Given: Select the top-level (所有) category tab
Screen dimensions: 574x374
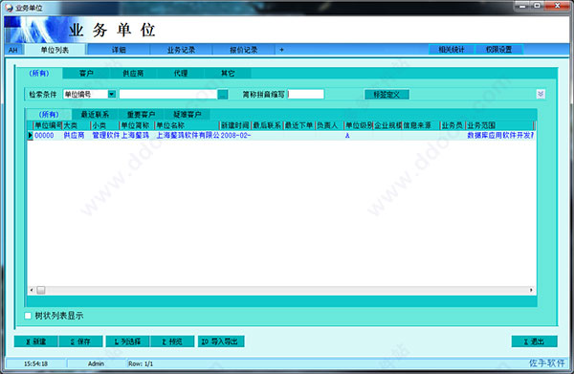Looking at the screenshot, I should [39, 74].
